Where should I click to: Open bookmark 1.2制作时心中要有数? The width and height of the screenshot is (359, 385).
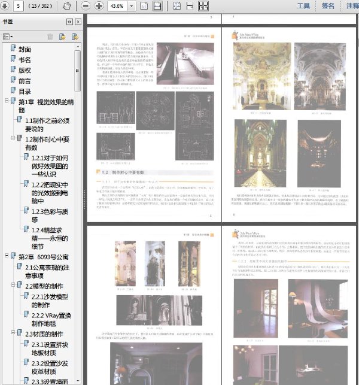47,143
